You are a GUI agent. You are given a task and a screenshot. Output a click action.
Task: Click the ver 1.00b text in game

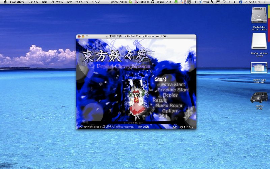(143, 127)
